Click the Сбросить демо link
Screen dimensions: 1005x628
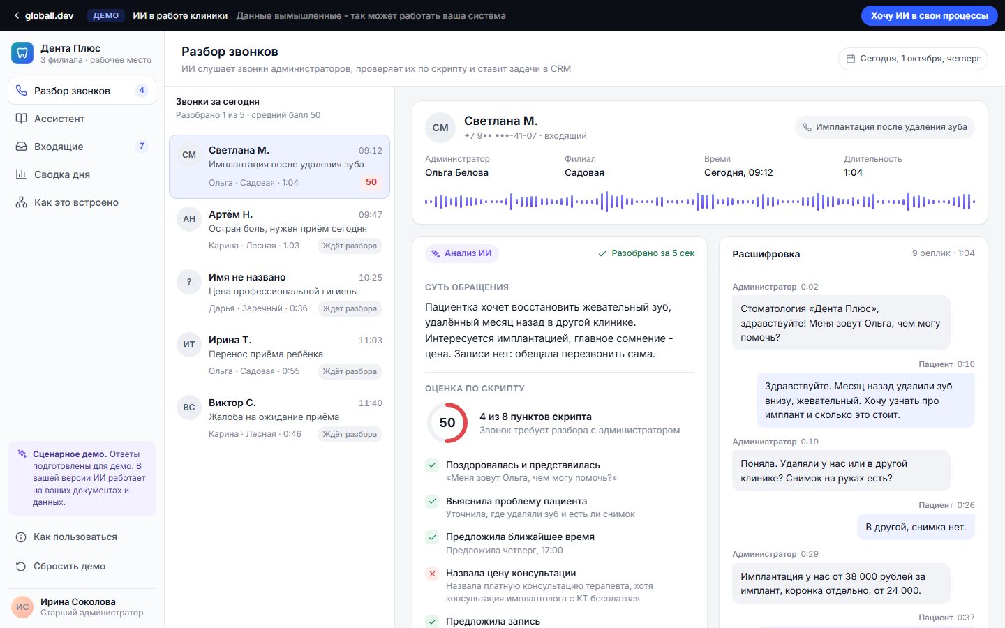point(82,567)
